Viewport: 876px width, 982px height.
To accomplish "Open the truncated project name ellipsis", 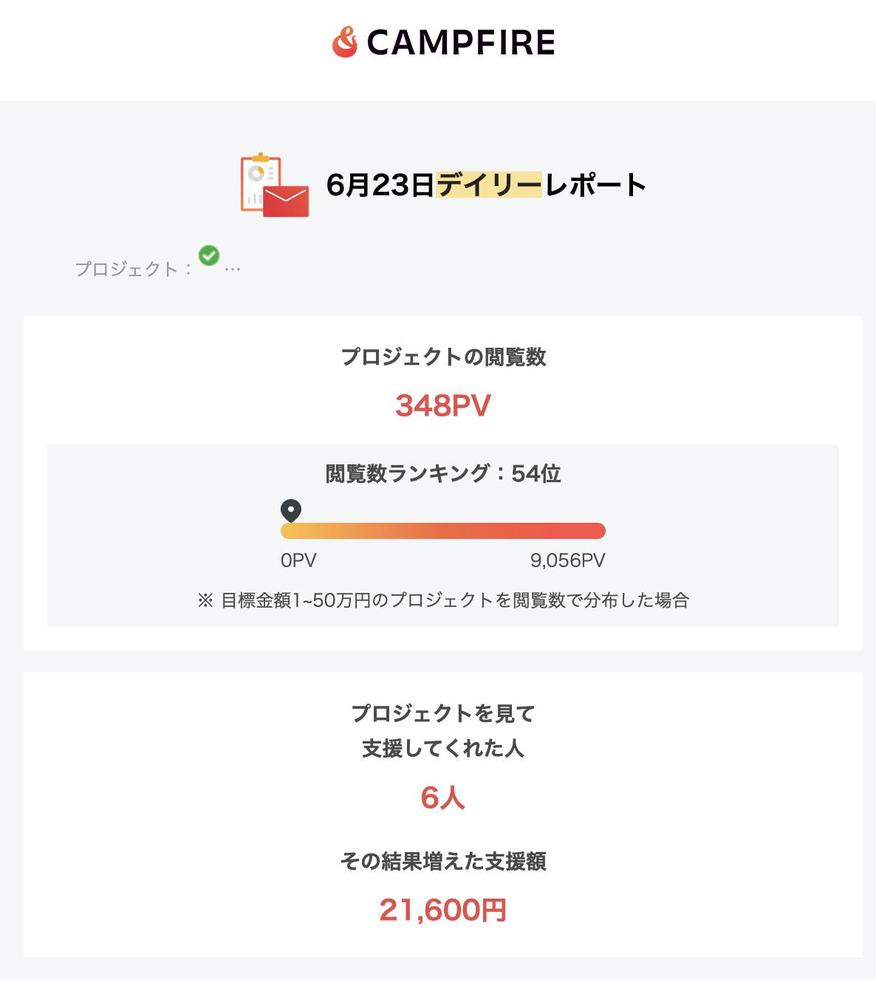I will pyautogui.click(x=232, y=269).
